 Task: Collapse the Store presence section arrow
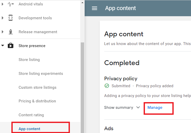(3, 46)
